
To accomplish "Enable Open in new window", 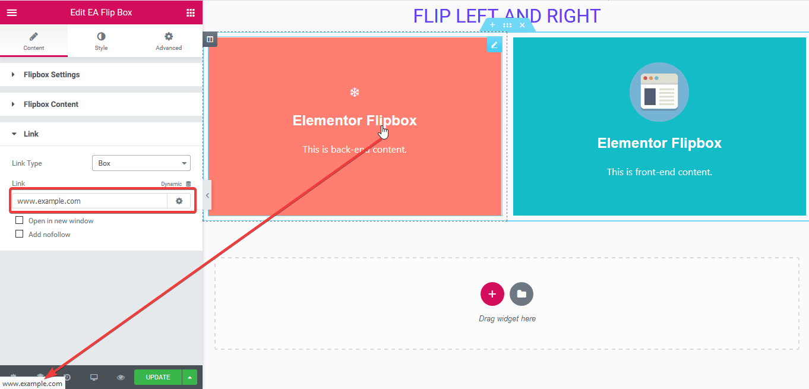I will coord(19,220).
